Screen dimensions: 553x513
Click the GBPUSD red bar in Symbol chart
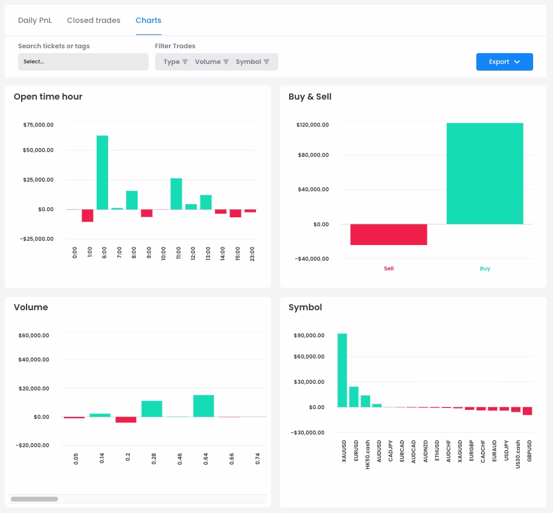tap(527, 411)
